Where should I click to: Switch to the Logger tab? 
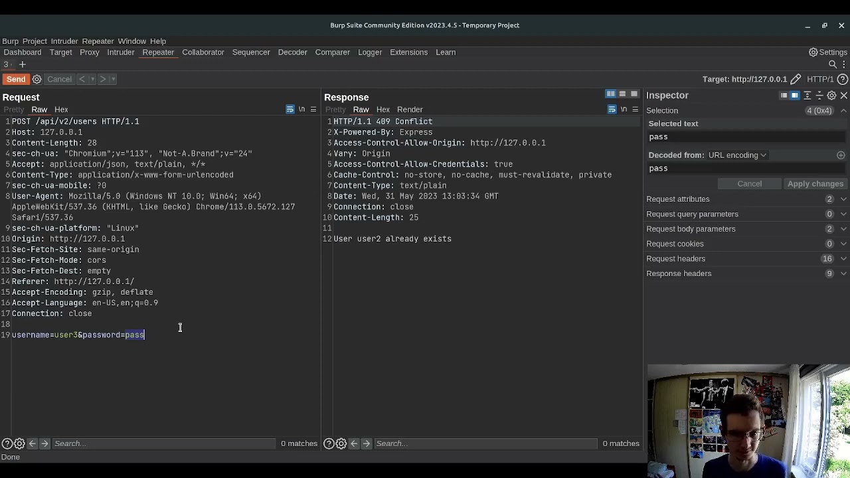(370, 52)
